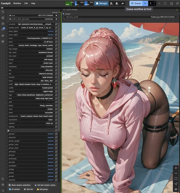Open the hair_length value 'medium' combo
Viewport: 180px width, 193px height.
pyautogui.click(x=50, y=49)
